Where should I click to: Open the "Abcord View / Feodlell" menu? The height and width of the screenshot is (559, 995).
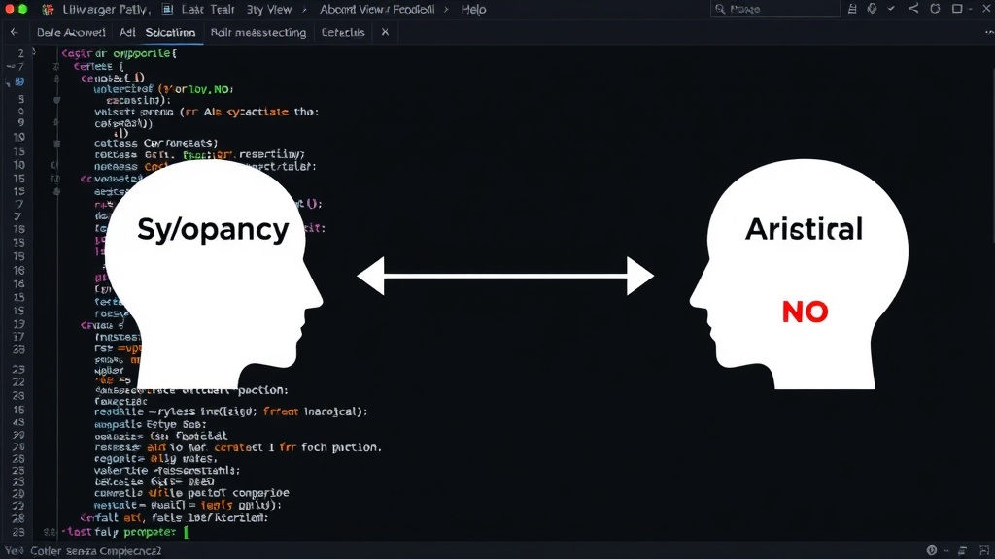(377, 10)
